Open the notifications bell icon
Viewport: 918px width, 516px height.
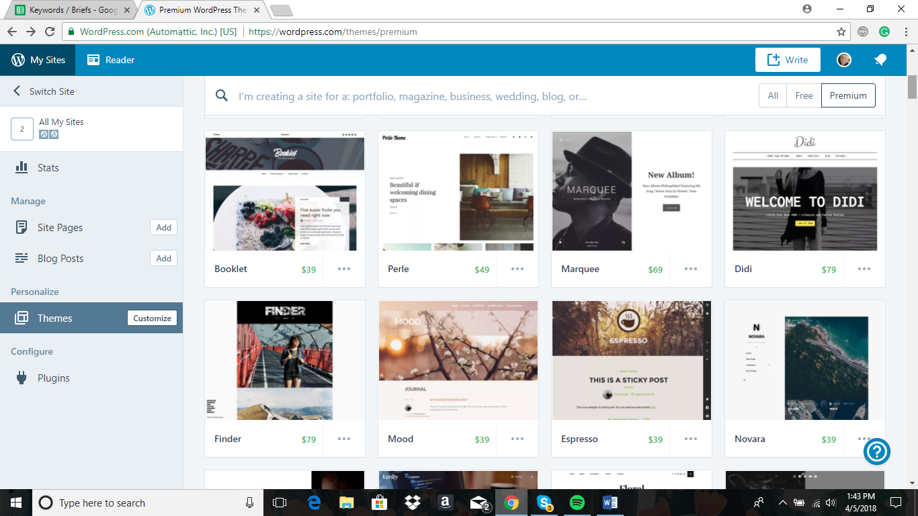tap(880, 60)
